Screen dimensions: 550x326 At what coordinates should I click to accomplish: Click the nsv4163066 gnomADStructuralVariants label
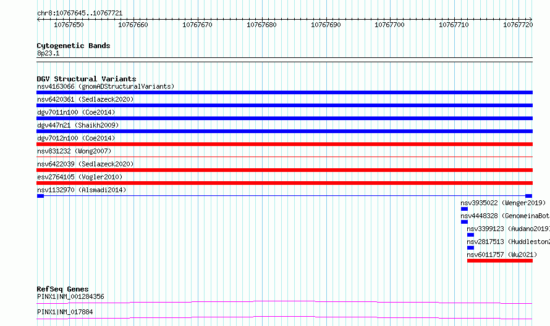click(x=106, y=86)
